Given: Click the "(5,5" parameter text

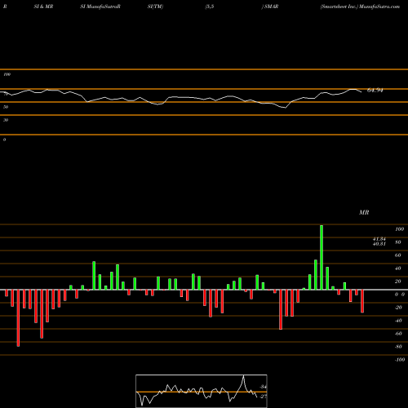Looking at the screenshot, I should [x=210, y=7].
